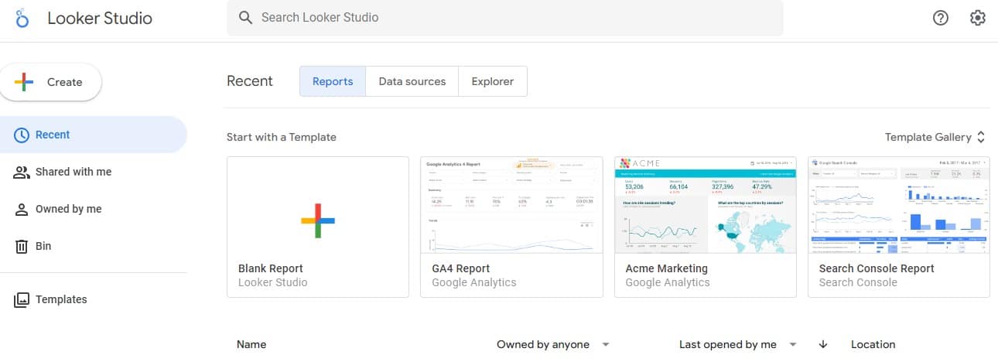Click the Bin trash icon
The width and height of the screenshot is (998, 362).
coord(22,246)
